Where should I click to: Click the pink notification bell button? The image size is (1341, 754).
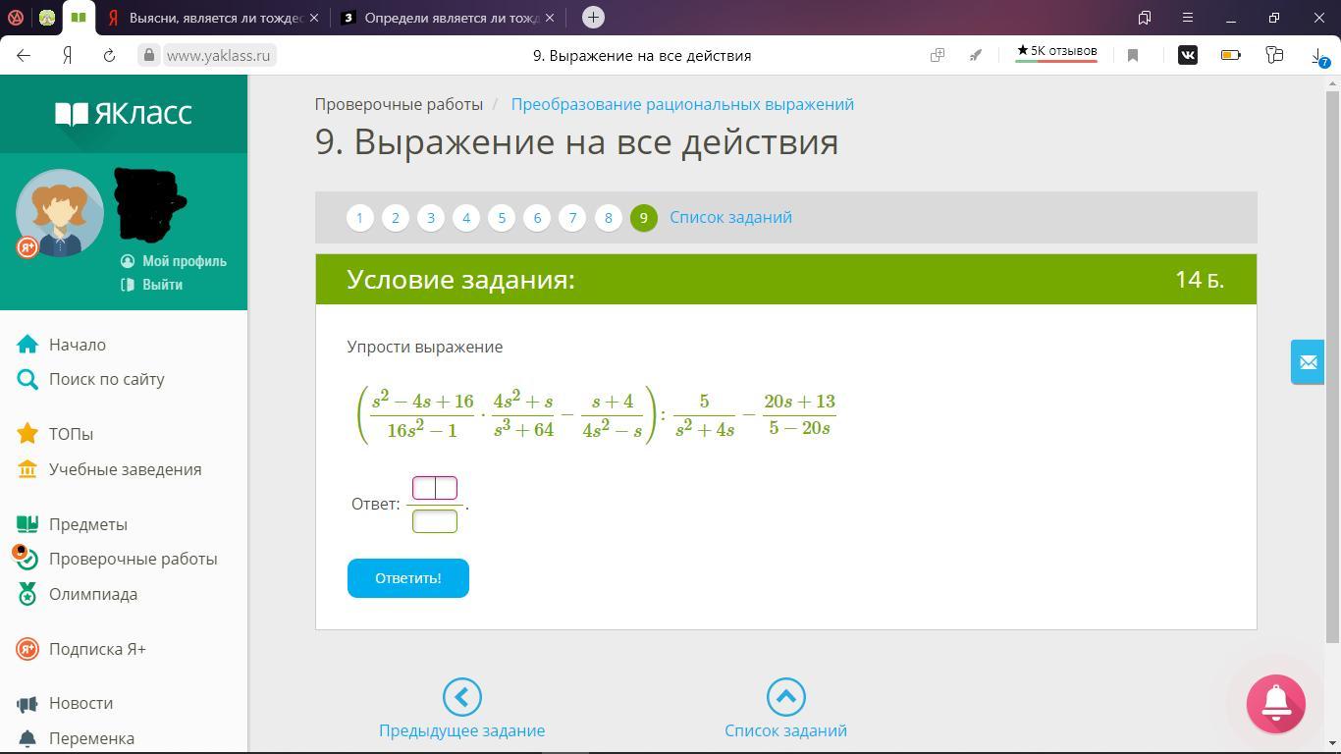[x=1275, y=703]
